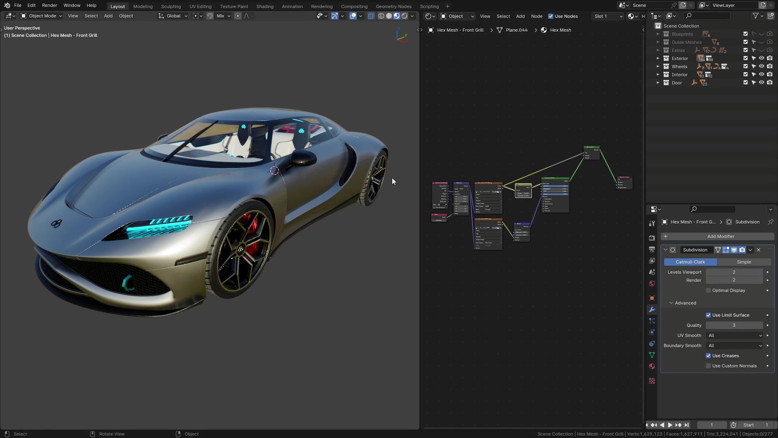Disable rendering of the Door collection
Image resolution: width=778 pixels, height=438 pixels.
(x=770, y=82)
